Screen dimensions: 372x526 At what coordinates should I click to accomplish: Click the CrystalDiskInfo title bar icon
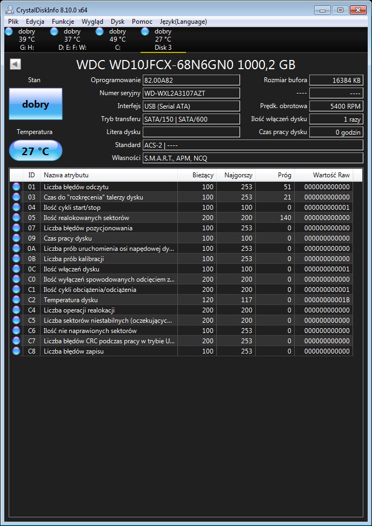(x=10, y=10)
